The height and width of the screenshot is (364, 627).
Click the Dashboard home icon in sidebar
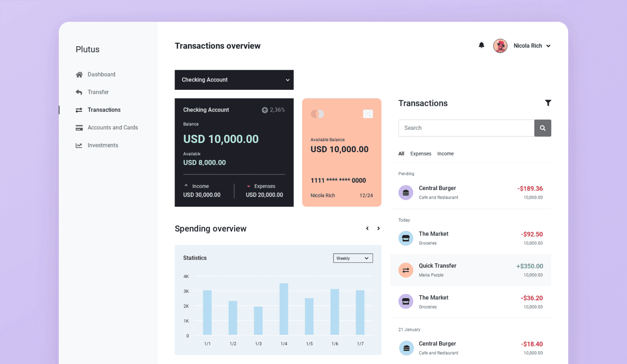click(79, 75)
